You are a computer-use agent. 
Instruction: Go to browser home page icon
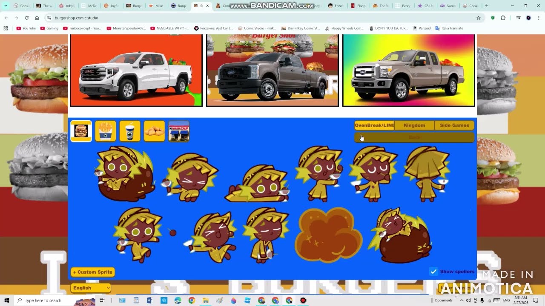point(37,18)
